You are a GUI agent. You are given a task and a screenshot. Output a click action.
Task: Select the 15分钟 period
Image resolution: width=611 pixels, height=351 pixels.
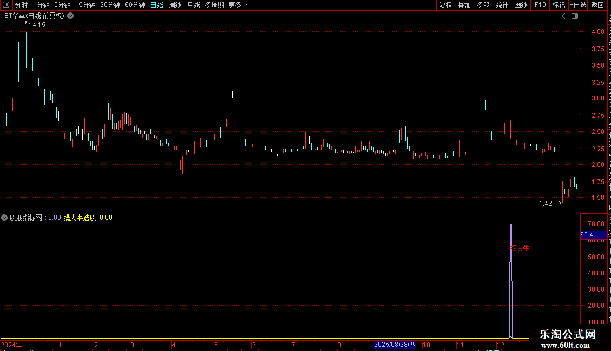85,5
